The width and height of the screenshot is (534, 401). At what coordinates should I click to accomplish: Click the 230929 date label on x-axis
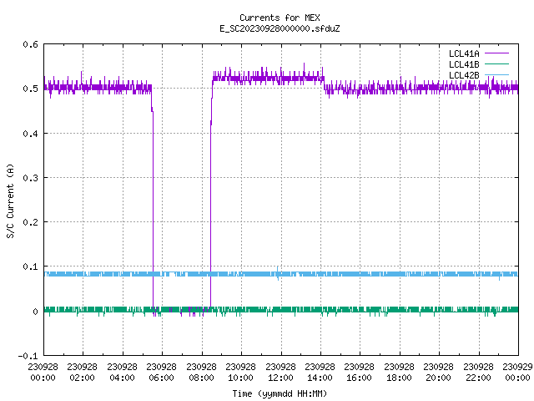(517, 367)
